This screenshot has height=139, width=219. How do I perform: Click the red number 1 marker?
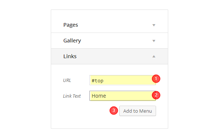[x=156, y=79]
